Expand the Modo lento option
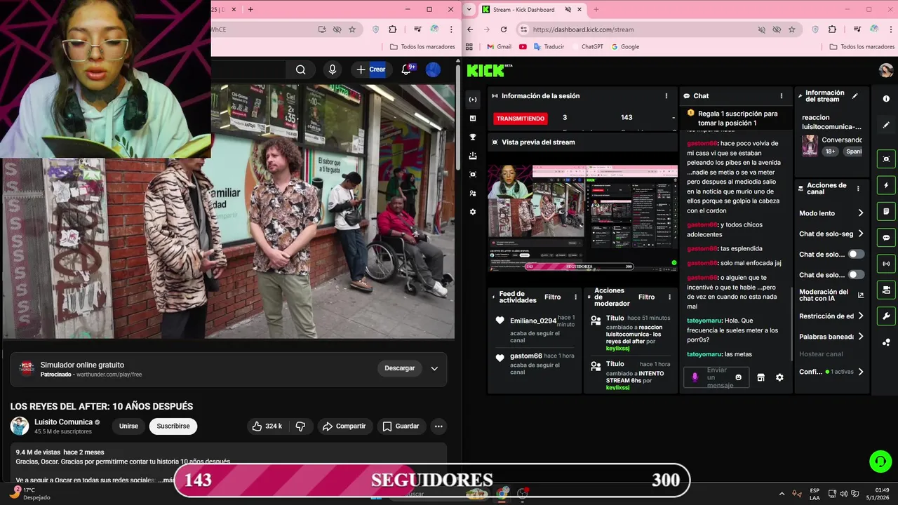The image size is (898, 505). [832, 213]
